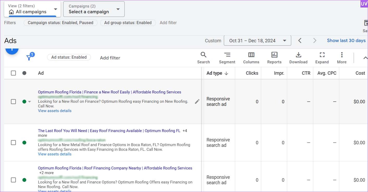
Task: Go to the next date range
Action: coord(315,40)
